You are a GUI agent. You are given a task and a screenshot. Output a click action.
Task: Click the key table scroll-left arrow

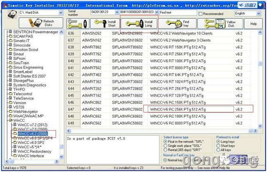[x=69, y=131]
